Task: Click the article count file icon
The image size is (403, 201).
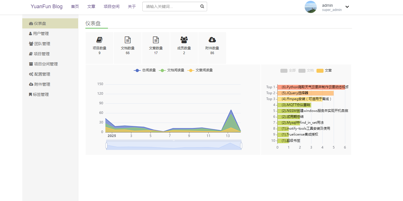Action: click(156, 40)
